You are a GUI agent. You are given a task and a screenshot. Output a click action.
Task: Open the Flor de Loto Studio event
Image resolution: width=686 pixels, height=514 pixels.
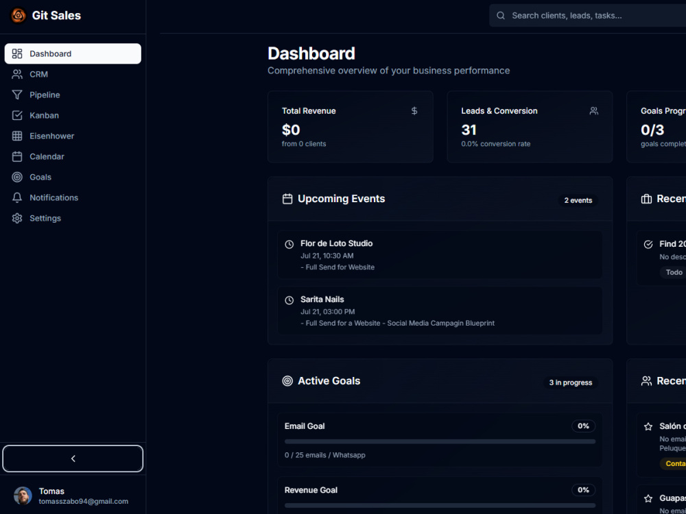(x=440, y=255)
